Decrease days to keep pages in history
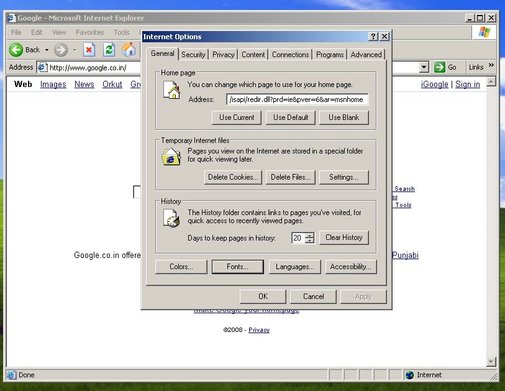The height and width of the screenshot is (391, 505). point(309,241)
